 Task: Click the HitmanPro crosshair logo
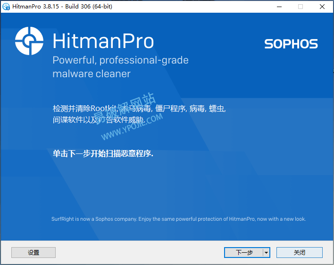pos(29,41)
